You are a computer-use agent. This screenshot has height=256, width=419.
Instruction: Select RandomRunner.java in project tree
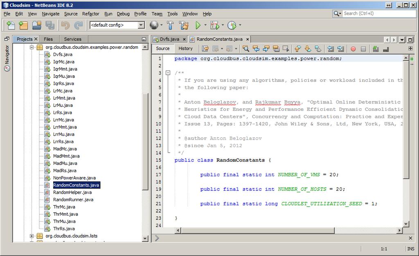point(73,200)
